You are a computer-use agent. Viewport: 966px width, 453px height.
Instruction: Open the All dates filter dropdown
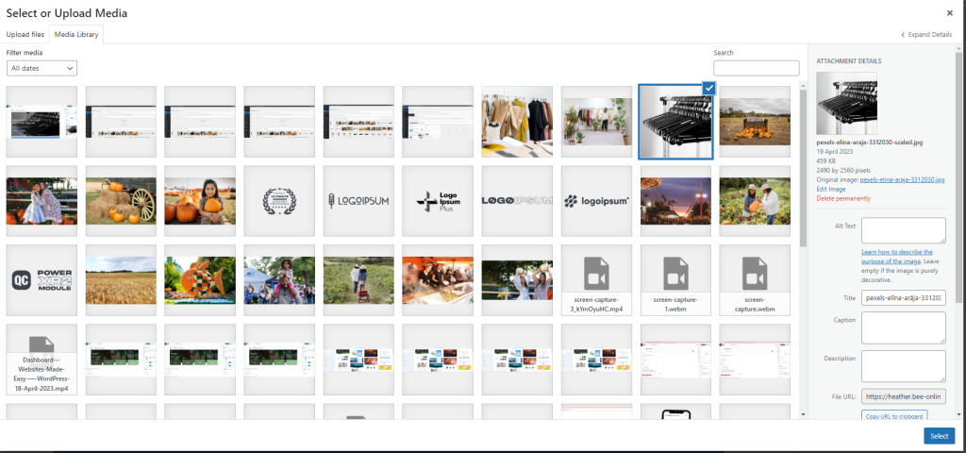pos(42,68)
